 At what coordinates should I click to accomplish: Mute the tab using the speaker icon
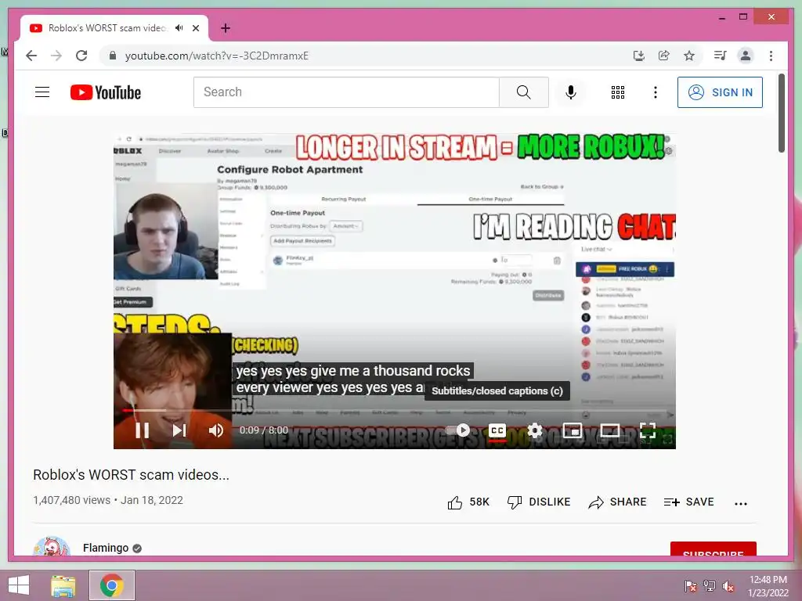click(x=179, y=28)
